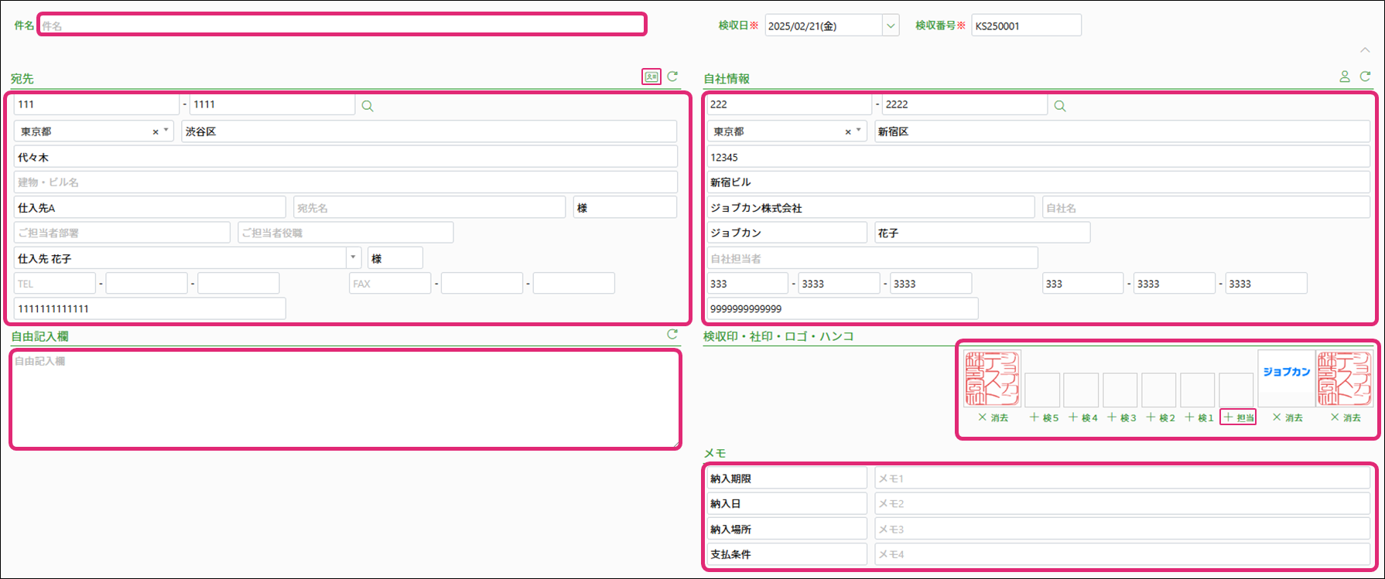Add a stamp to the 検5 slot

coord(1044,417)
